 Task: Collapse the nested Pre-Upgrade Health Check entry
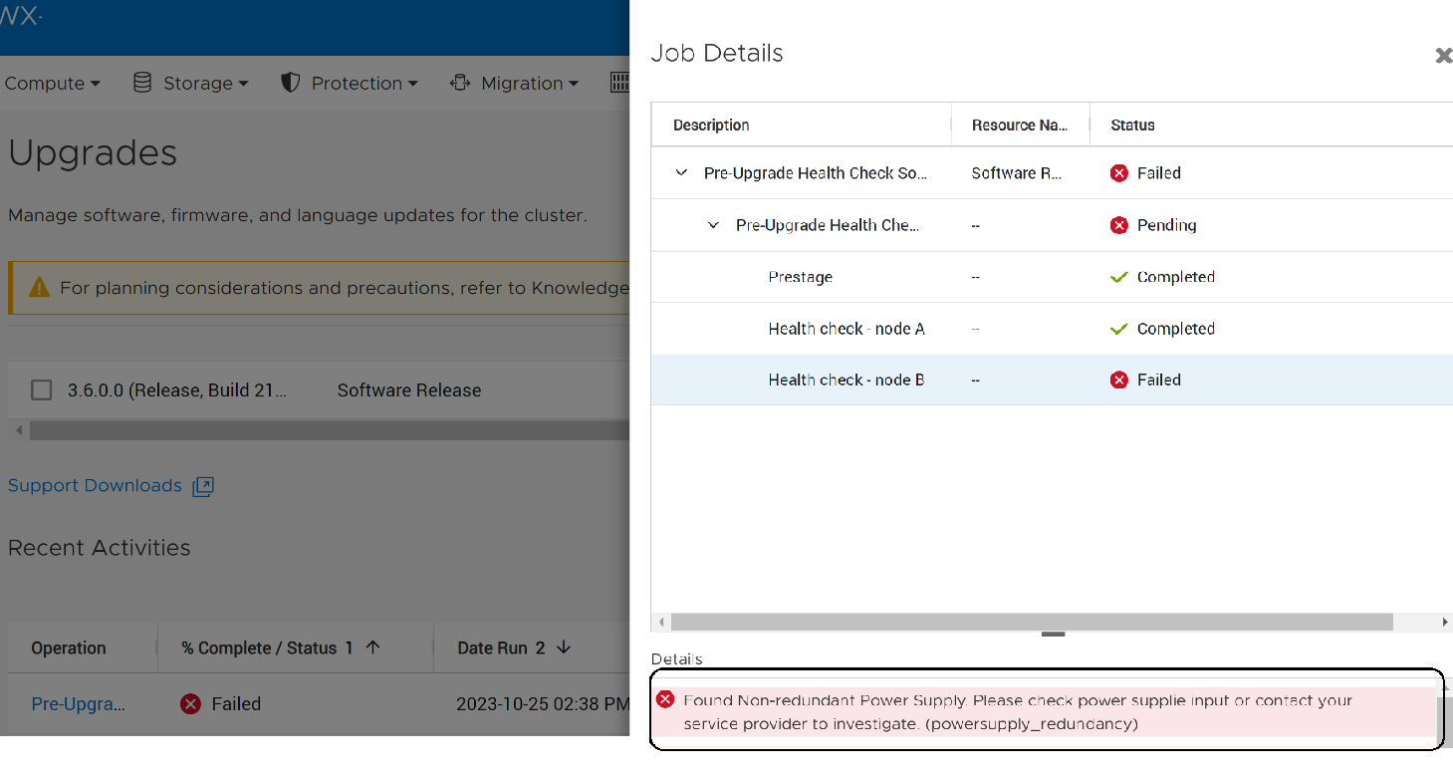[713, 224]
